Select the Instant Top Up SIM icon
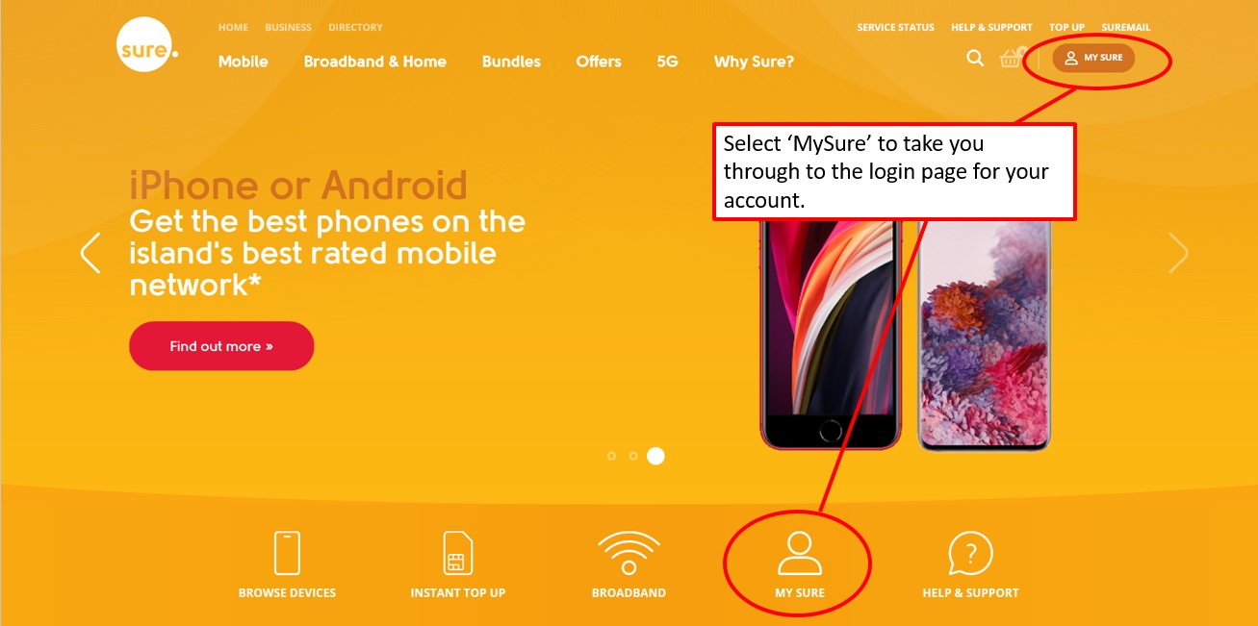This screenshot has width=1258, height=626. (457, 553)
